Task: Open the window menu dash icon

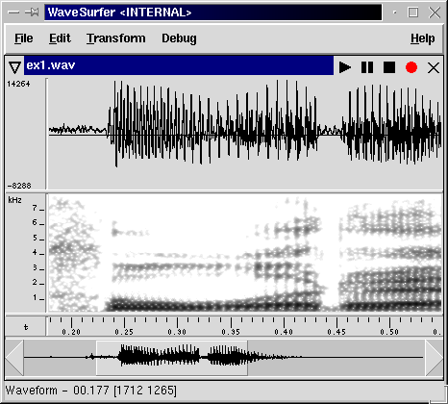Action: [13, 13]
